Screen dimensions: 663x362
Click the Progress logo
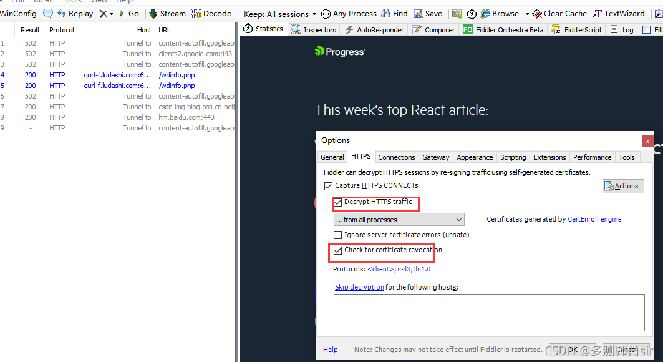coord(339,52)
